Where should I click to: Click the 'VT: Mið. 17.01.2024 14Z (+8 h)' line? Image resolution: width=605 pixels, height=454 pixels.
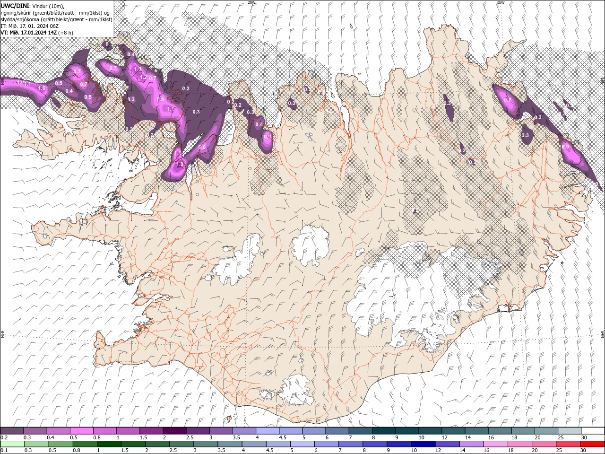[37, 33]
